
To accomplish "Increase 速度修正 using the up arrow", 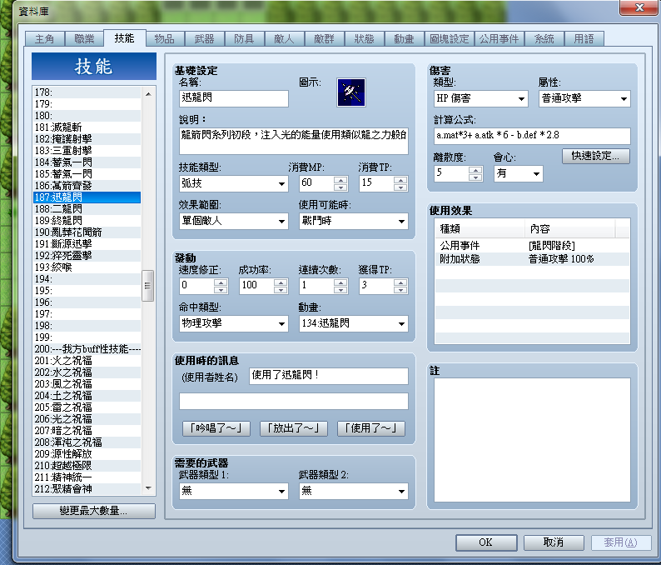I will 221,282.
